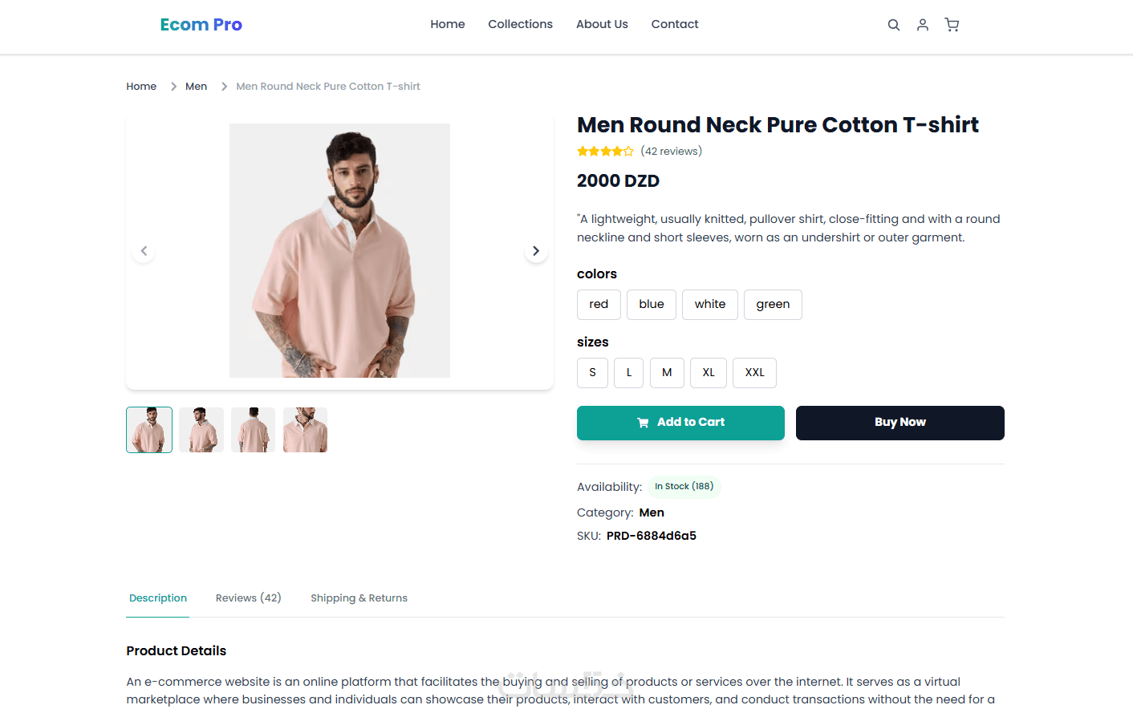Image resolution: width=1133 pixels, height=713 pixels.
Task: Switch to Reviews (42) tab
Action: (248, 598)
